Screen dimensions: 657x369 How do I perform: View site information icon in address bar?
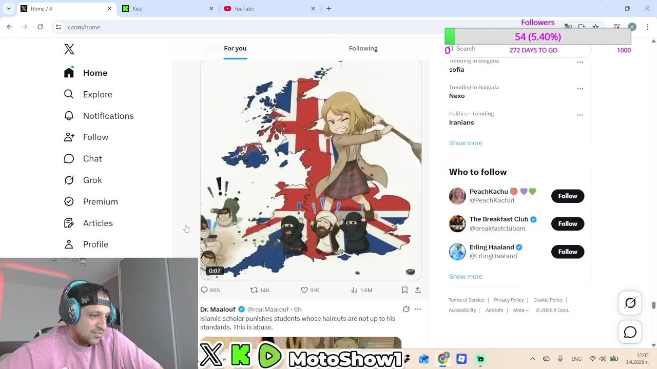pos(59,27)
